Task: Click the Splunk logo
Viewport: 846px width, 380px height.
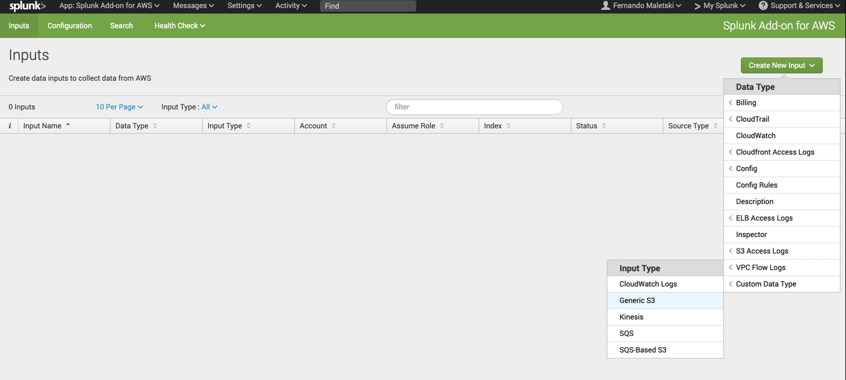Action: tap(27, 6)
